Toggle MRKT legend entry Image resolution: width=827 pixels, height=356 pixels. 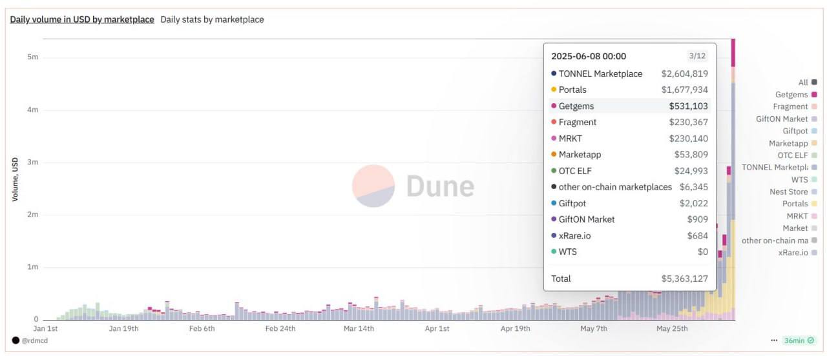pos(802,216)
